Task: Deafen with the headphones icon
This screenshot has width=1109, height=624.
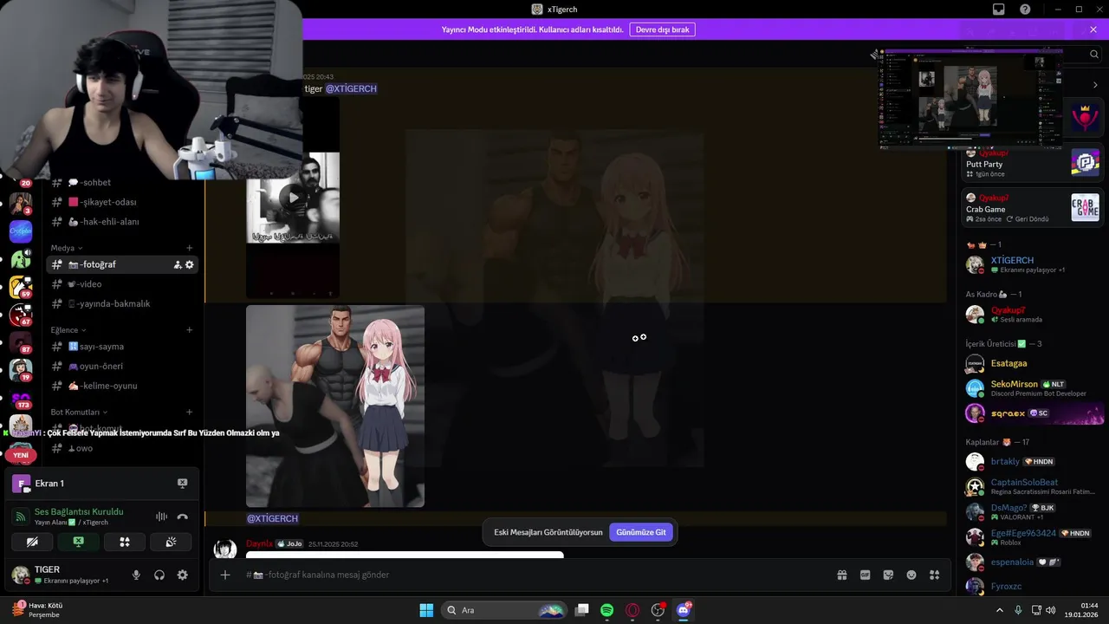Action: pyautogui.click(x=159, y=575)
